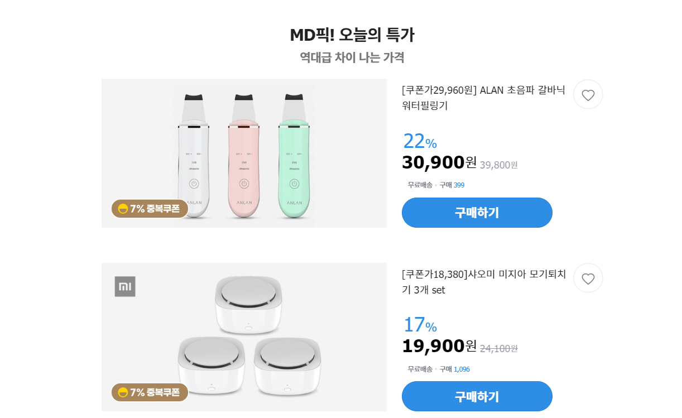Like the ALAN water peeling device with heart icon
682x418 pixels.
point(588,95)
